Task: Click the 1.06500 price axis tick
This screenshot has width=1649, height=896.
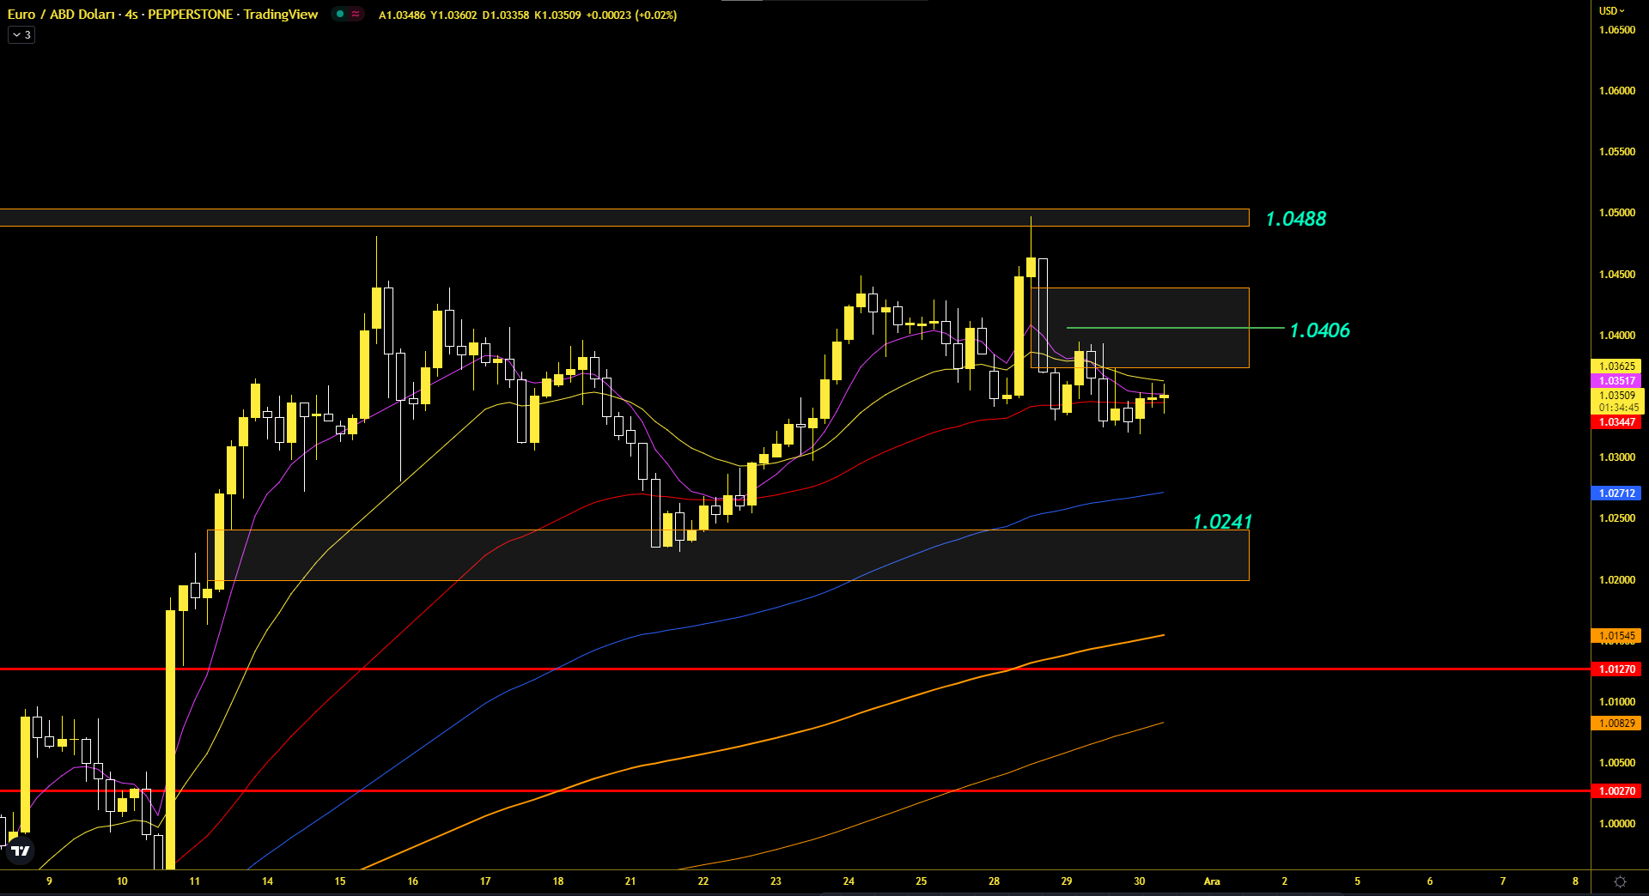Action: click(x=1616, y=30)
